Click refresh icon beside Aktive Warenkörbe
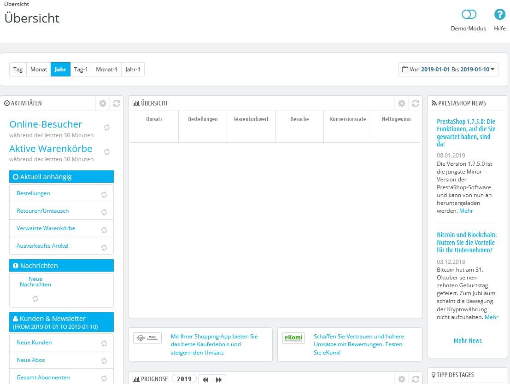This screenshot has height=384, width=510. pyautogui.click(x=107, y=152)
